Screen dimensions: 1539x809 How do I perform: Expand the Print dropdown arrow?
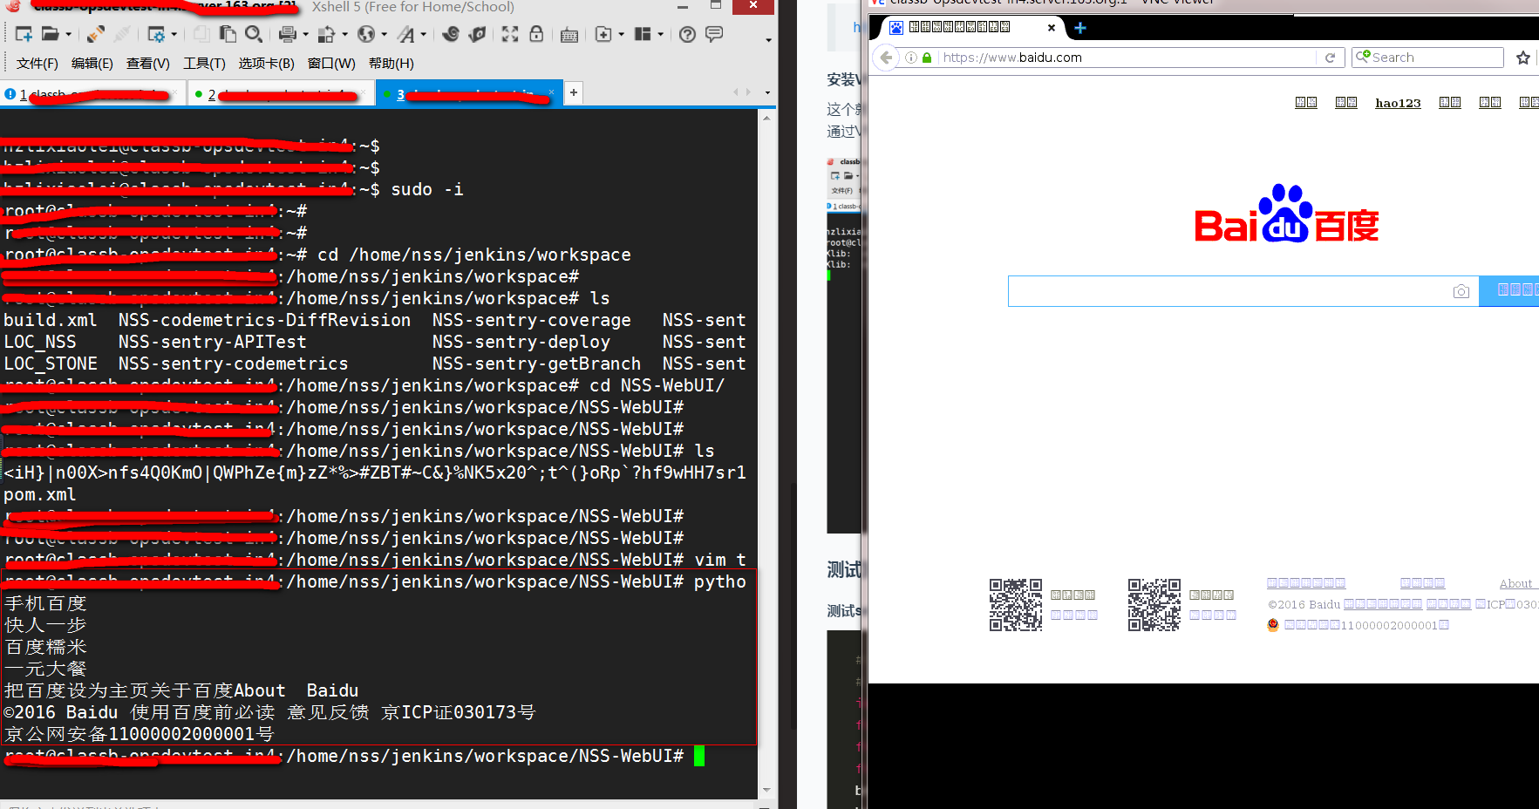[305, 35]
